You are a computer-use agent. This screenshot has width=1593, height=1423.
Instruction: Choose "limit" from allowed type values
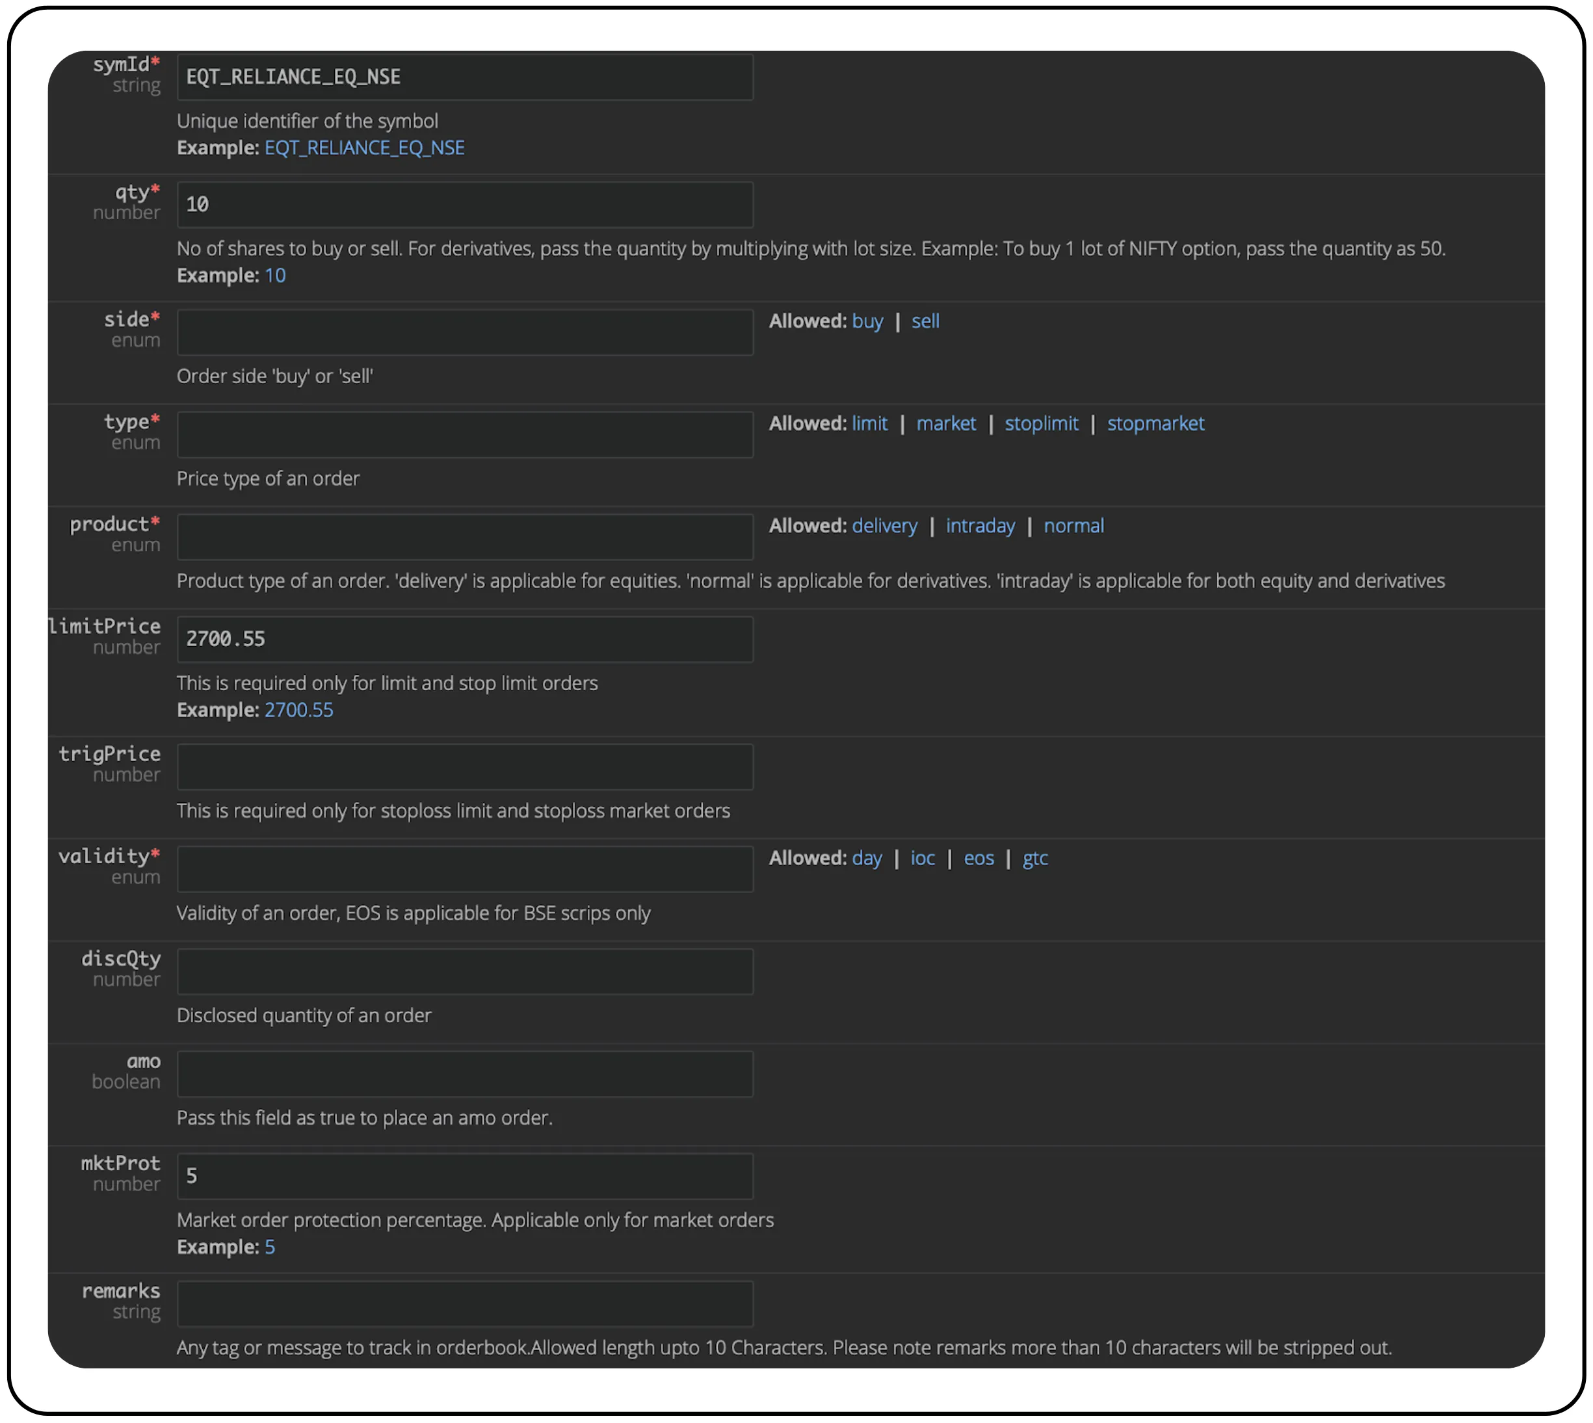[871, 423]
